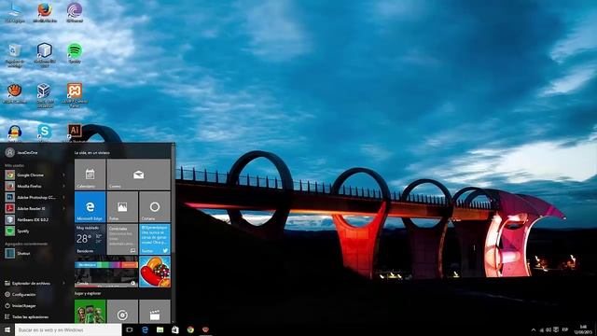This screenshot has height=336, width=597.
Task: Open the Candy Crush Saga tile
Action: click(155, 272)
